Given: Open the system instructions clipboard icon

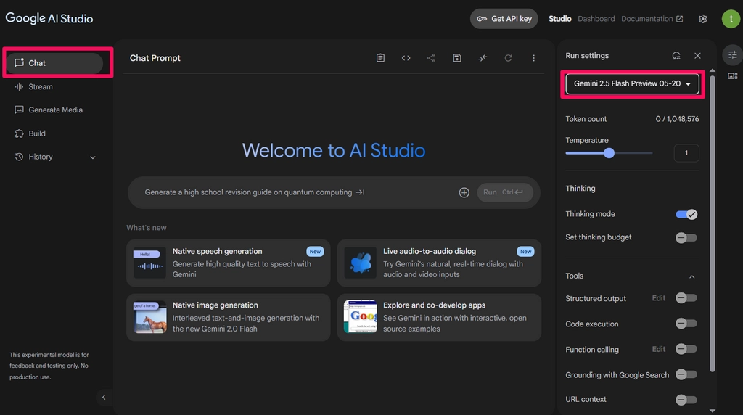Looking at the screenshot, I should (380, 58).
